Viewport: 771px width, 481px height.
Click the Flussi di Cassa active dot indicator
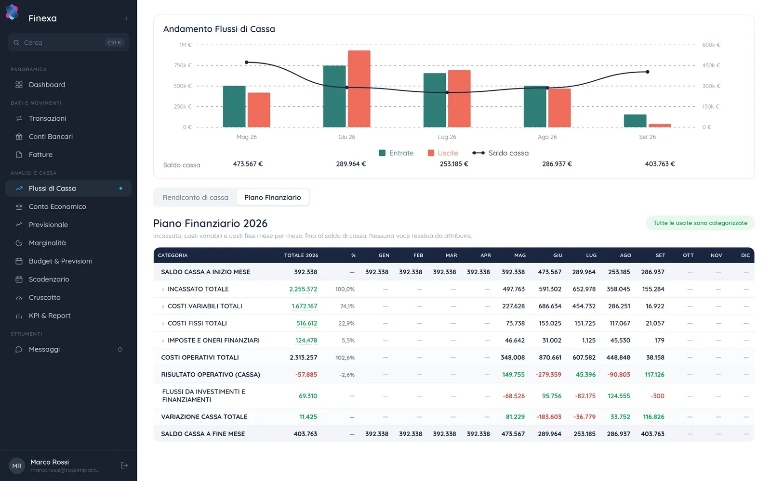[120, 189]
